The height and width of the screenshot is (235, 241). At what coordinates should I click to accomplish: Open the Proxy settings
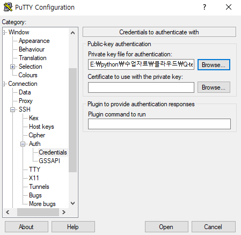click(26, 101)
